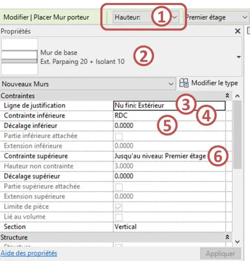Image resolution: width=250 pixels, height=261 pixels.
Task: Toggle Partie inférieure attachée checkbox
Action: pos(119,136)
